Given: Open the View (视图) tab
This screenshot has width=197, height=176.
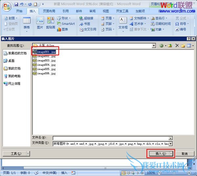Looking at the screenshot, I should point(106,11).
